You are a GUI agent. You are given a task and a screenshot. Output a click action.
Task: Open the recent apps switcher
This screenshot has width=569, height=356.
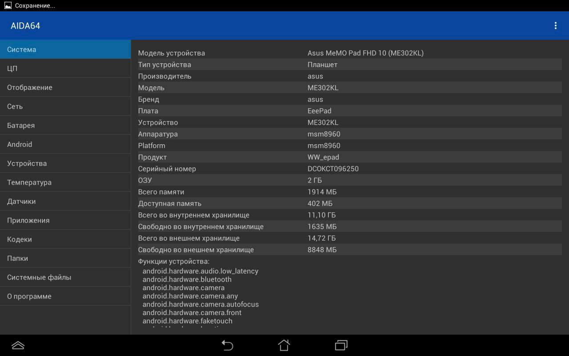coord(341,345)
